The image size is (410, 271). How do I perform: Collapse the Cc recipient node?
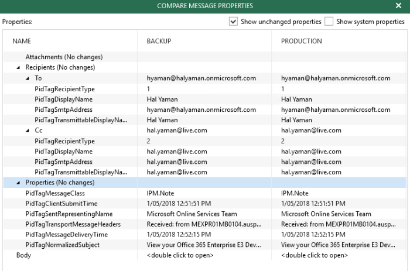click(28, 131)
